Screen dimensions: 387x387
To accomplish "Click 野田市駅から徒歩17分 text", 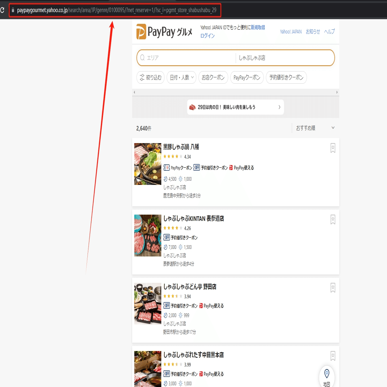I will point(179,332).
